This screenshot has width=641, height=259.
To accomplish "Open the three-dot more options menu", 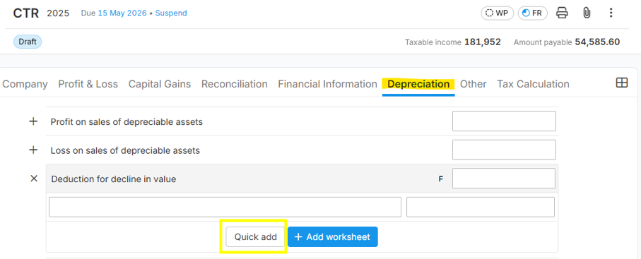I will tap(611, 13).
